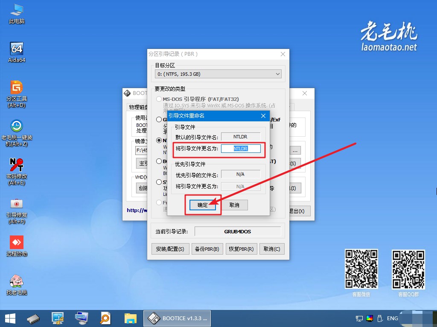Open the network computer taskbar icon
Screen dimensions: 437x327
[x=58, y=318]
